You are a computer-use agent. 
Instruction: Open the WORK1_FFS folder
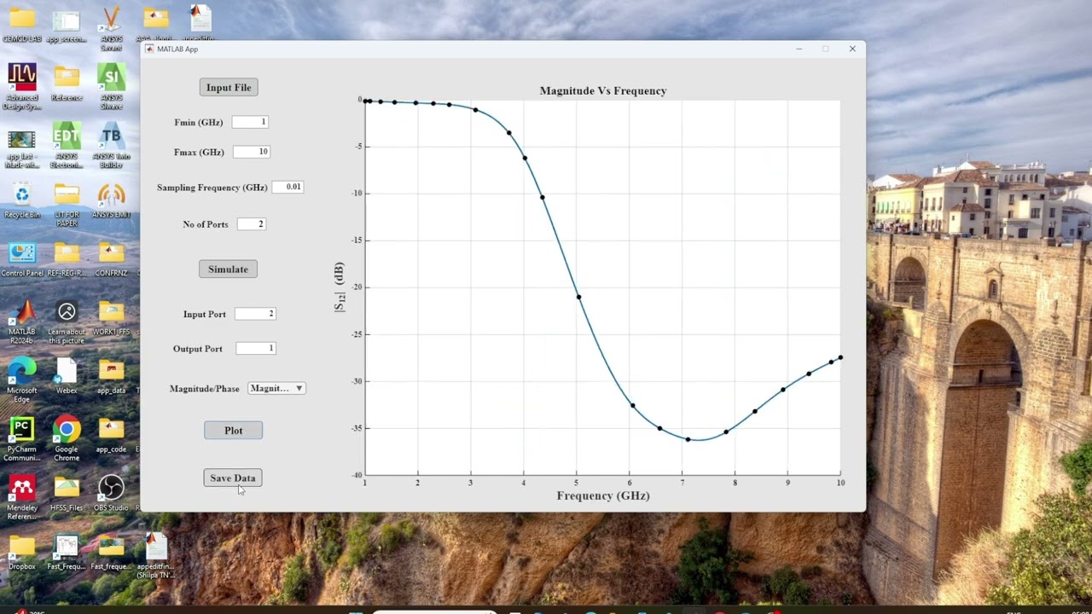point(111,316)
